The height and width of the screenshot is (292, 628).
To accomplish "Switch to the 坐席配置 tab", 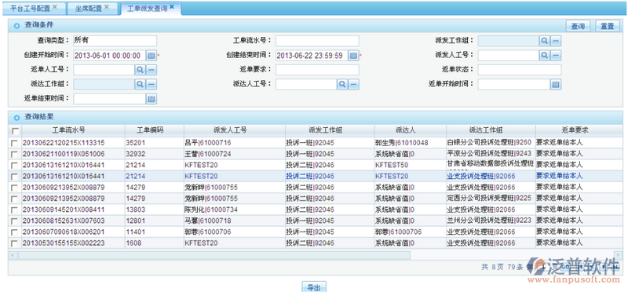I will (x=92, y=9).
